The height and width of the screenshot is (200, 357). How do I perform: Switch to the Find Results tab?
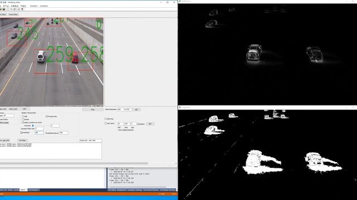[33, 190]
